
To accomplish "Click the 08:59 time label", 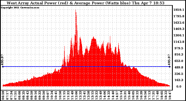I will pos(32,95).
